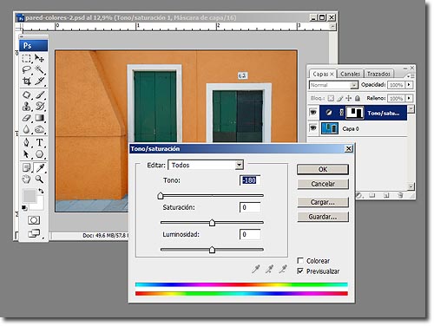The image size is (434, 326).
Task: Enable the Colorear checkbox
Action: 300,260
